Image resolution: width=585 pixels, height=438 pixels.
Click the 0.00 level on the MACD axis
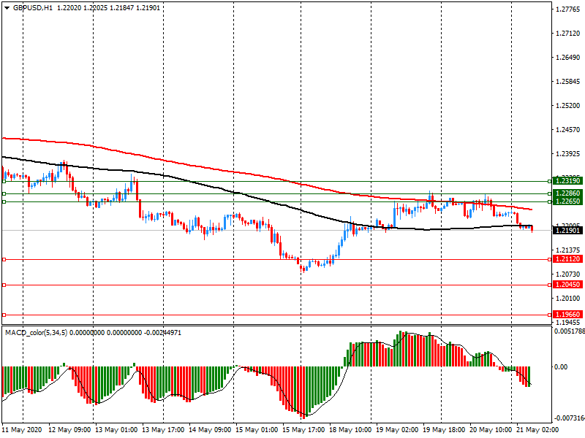click(561, 367)
